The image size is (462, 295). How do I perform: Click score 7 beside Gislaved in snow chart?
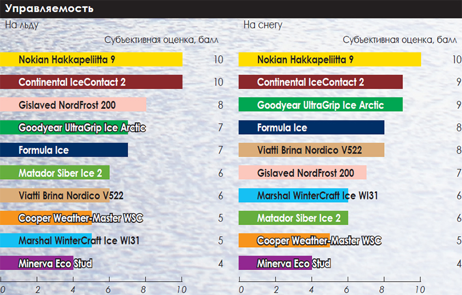point(458,173)
